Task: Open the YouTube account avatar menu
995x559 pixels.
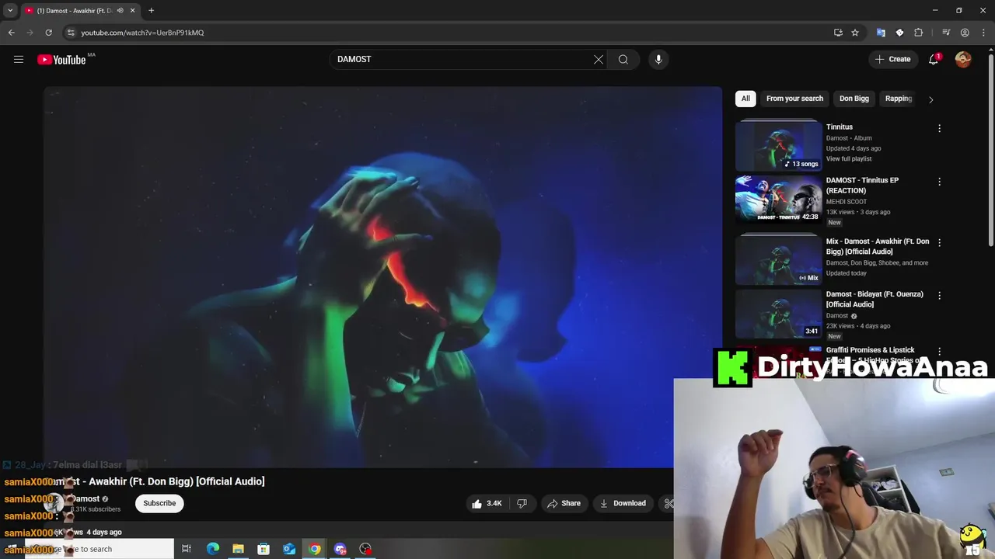Action: tap(963, 59)
